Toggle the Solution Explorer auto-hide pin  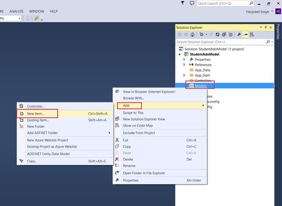tap(266, 27)
